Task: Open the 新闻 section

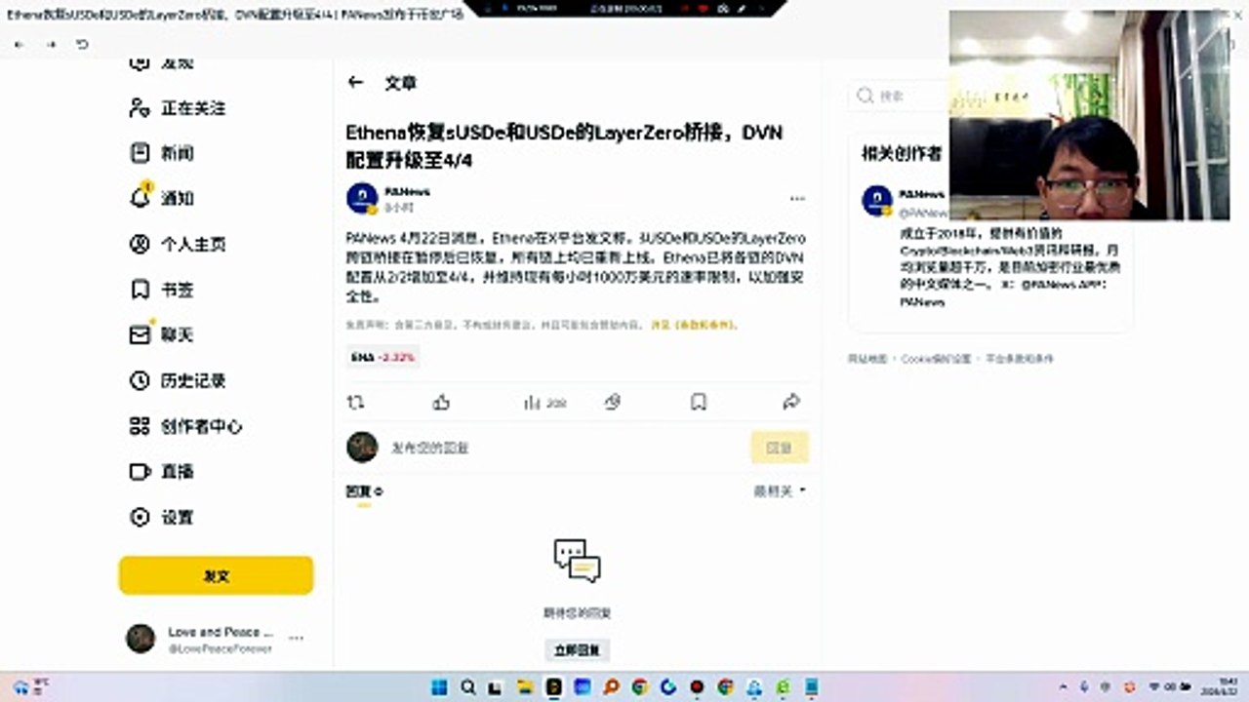Action: tap(163, 153)
